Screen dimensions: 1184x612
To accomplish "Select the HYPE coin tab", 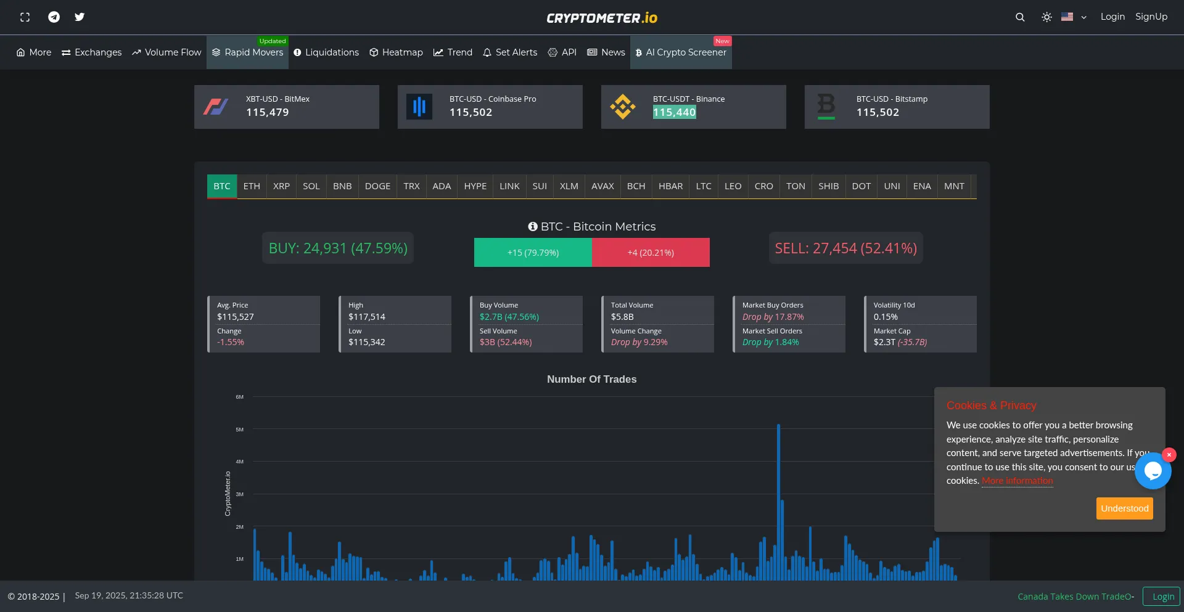I will point(475,186).
